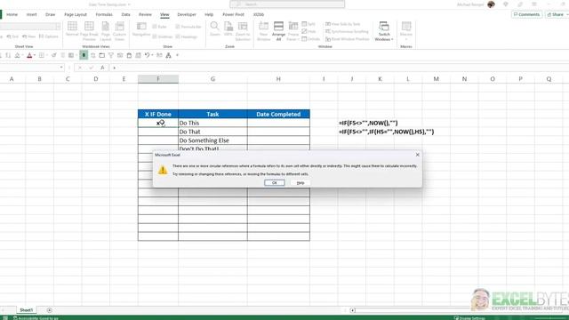Image resolution: width=569 pixels, height=320 pixels.
Task: Open a New Window
Action: 263,31
